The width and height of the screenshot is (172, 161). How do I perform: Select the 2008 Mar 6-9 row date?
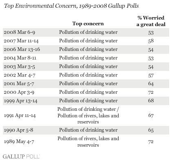click(20, 32)
